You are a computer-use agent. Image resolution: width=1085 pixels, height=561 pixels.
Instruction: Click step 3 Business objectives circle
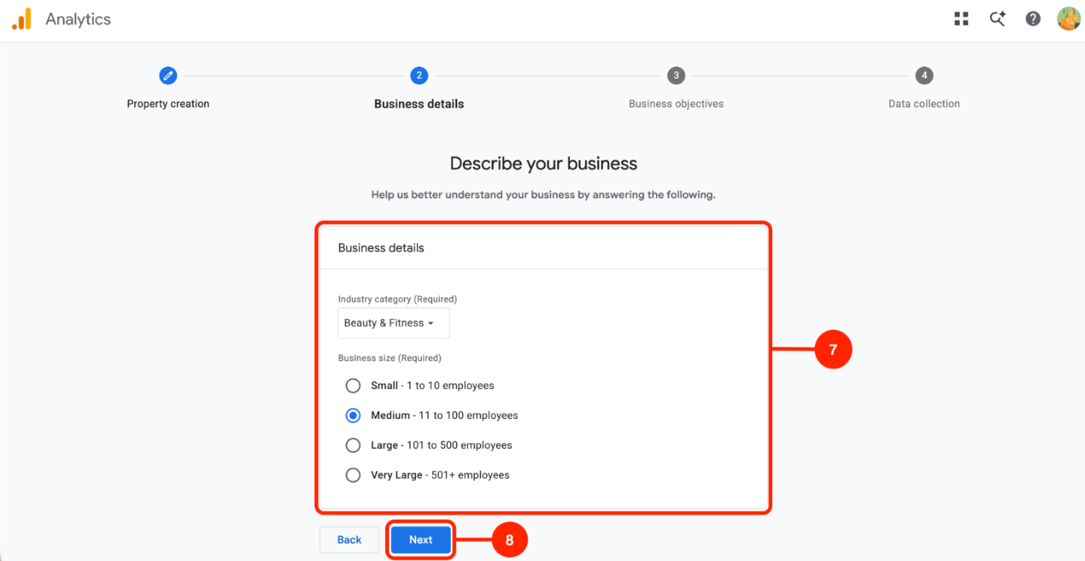(675, 75)
